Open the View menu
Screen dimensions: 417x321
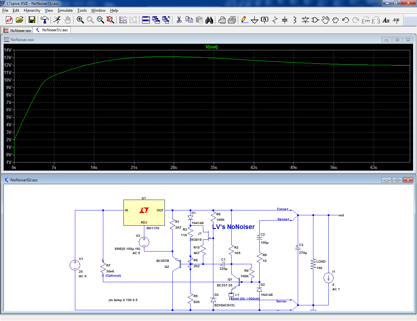[49, 10]
